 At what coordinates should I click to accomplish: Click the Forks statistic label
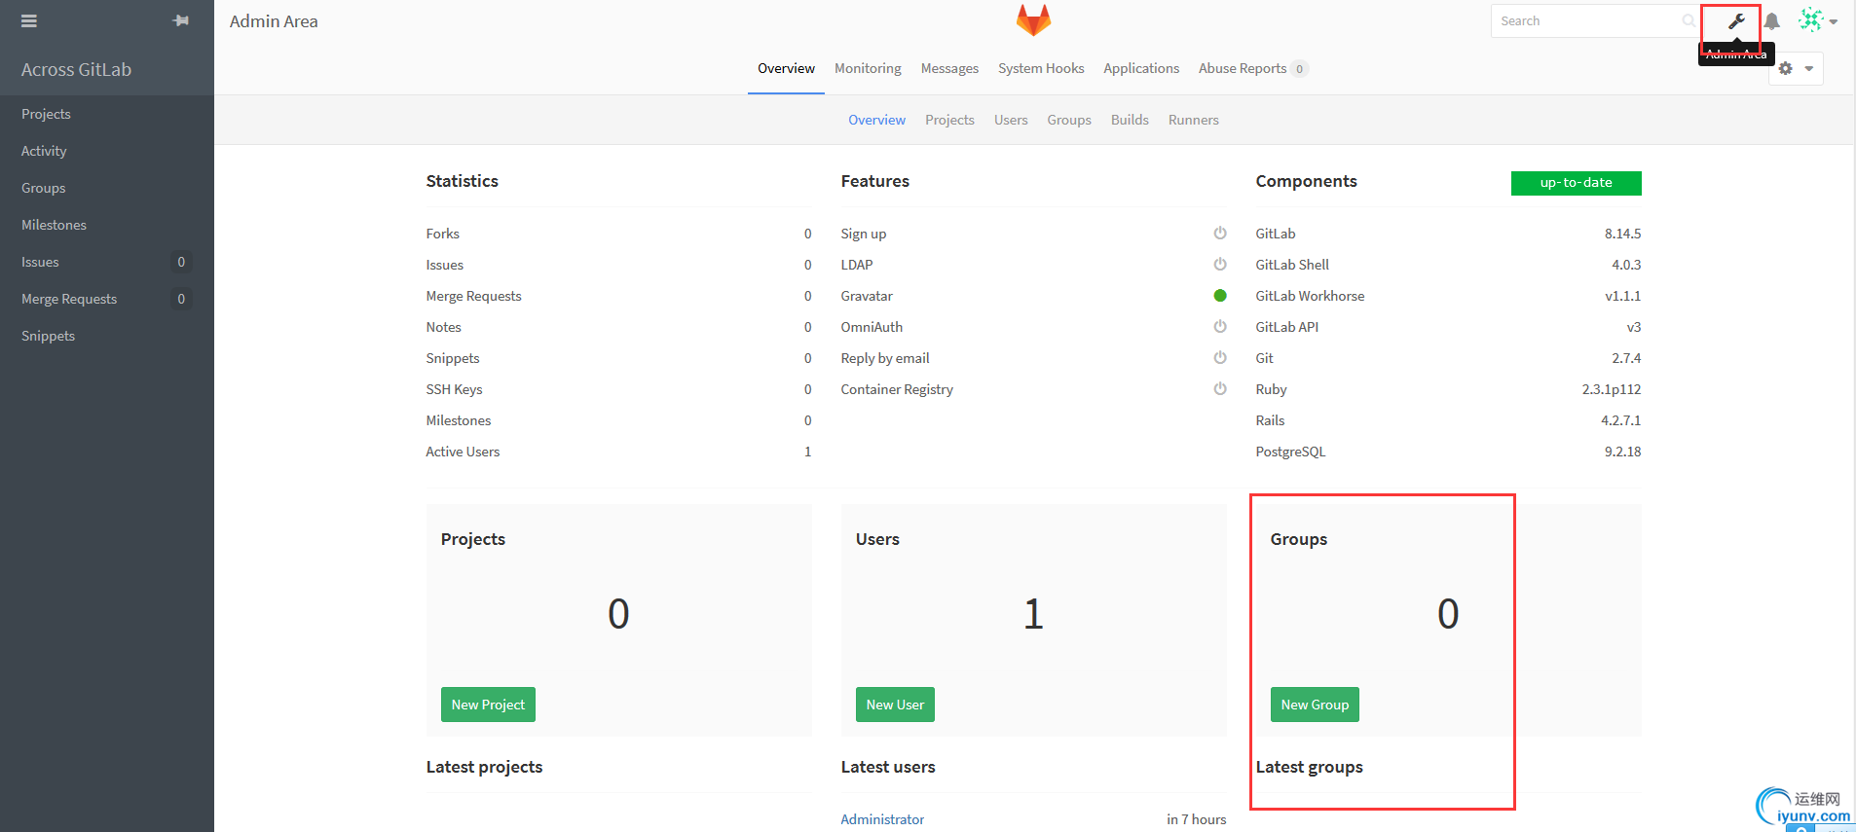point(442,234)
